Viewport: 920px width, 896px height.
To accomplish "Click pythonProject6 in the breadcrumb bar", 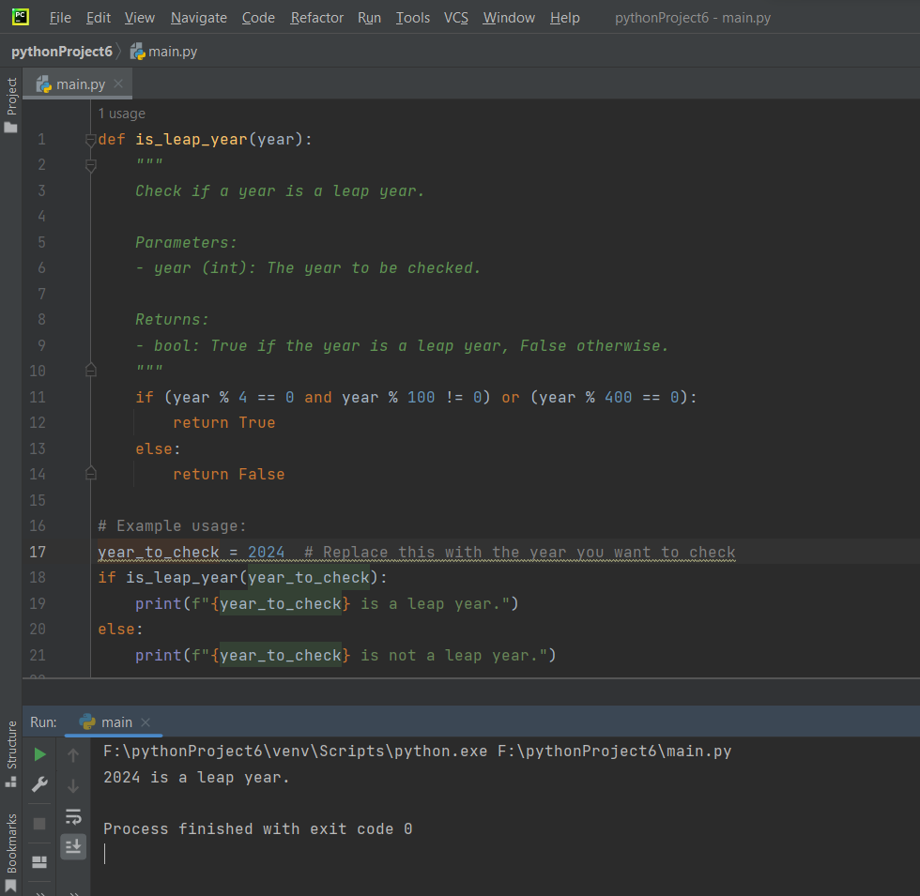I will [x=61, y=52].
